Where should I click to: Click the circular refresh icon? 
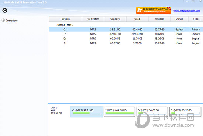5,10
